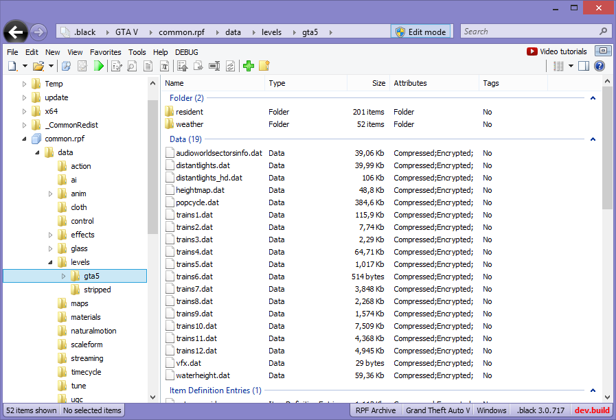Screen dimensions: 616x420
Task: Toggle the preview pane icon
Action: click(584, 66)
